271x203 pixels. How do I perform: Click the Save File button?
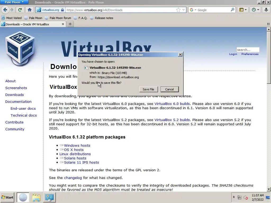(x=148, y=89)
